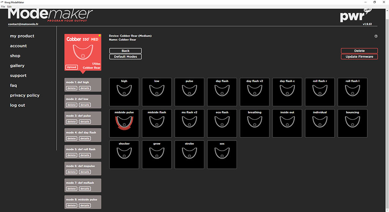Delete mode 2: def low
This screenshot has width=389, height=212.
click(71, 105)
